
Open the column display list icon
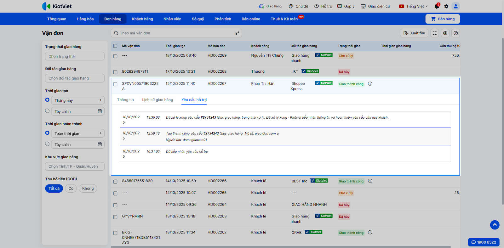[435, 33]
